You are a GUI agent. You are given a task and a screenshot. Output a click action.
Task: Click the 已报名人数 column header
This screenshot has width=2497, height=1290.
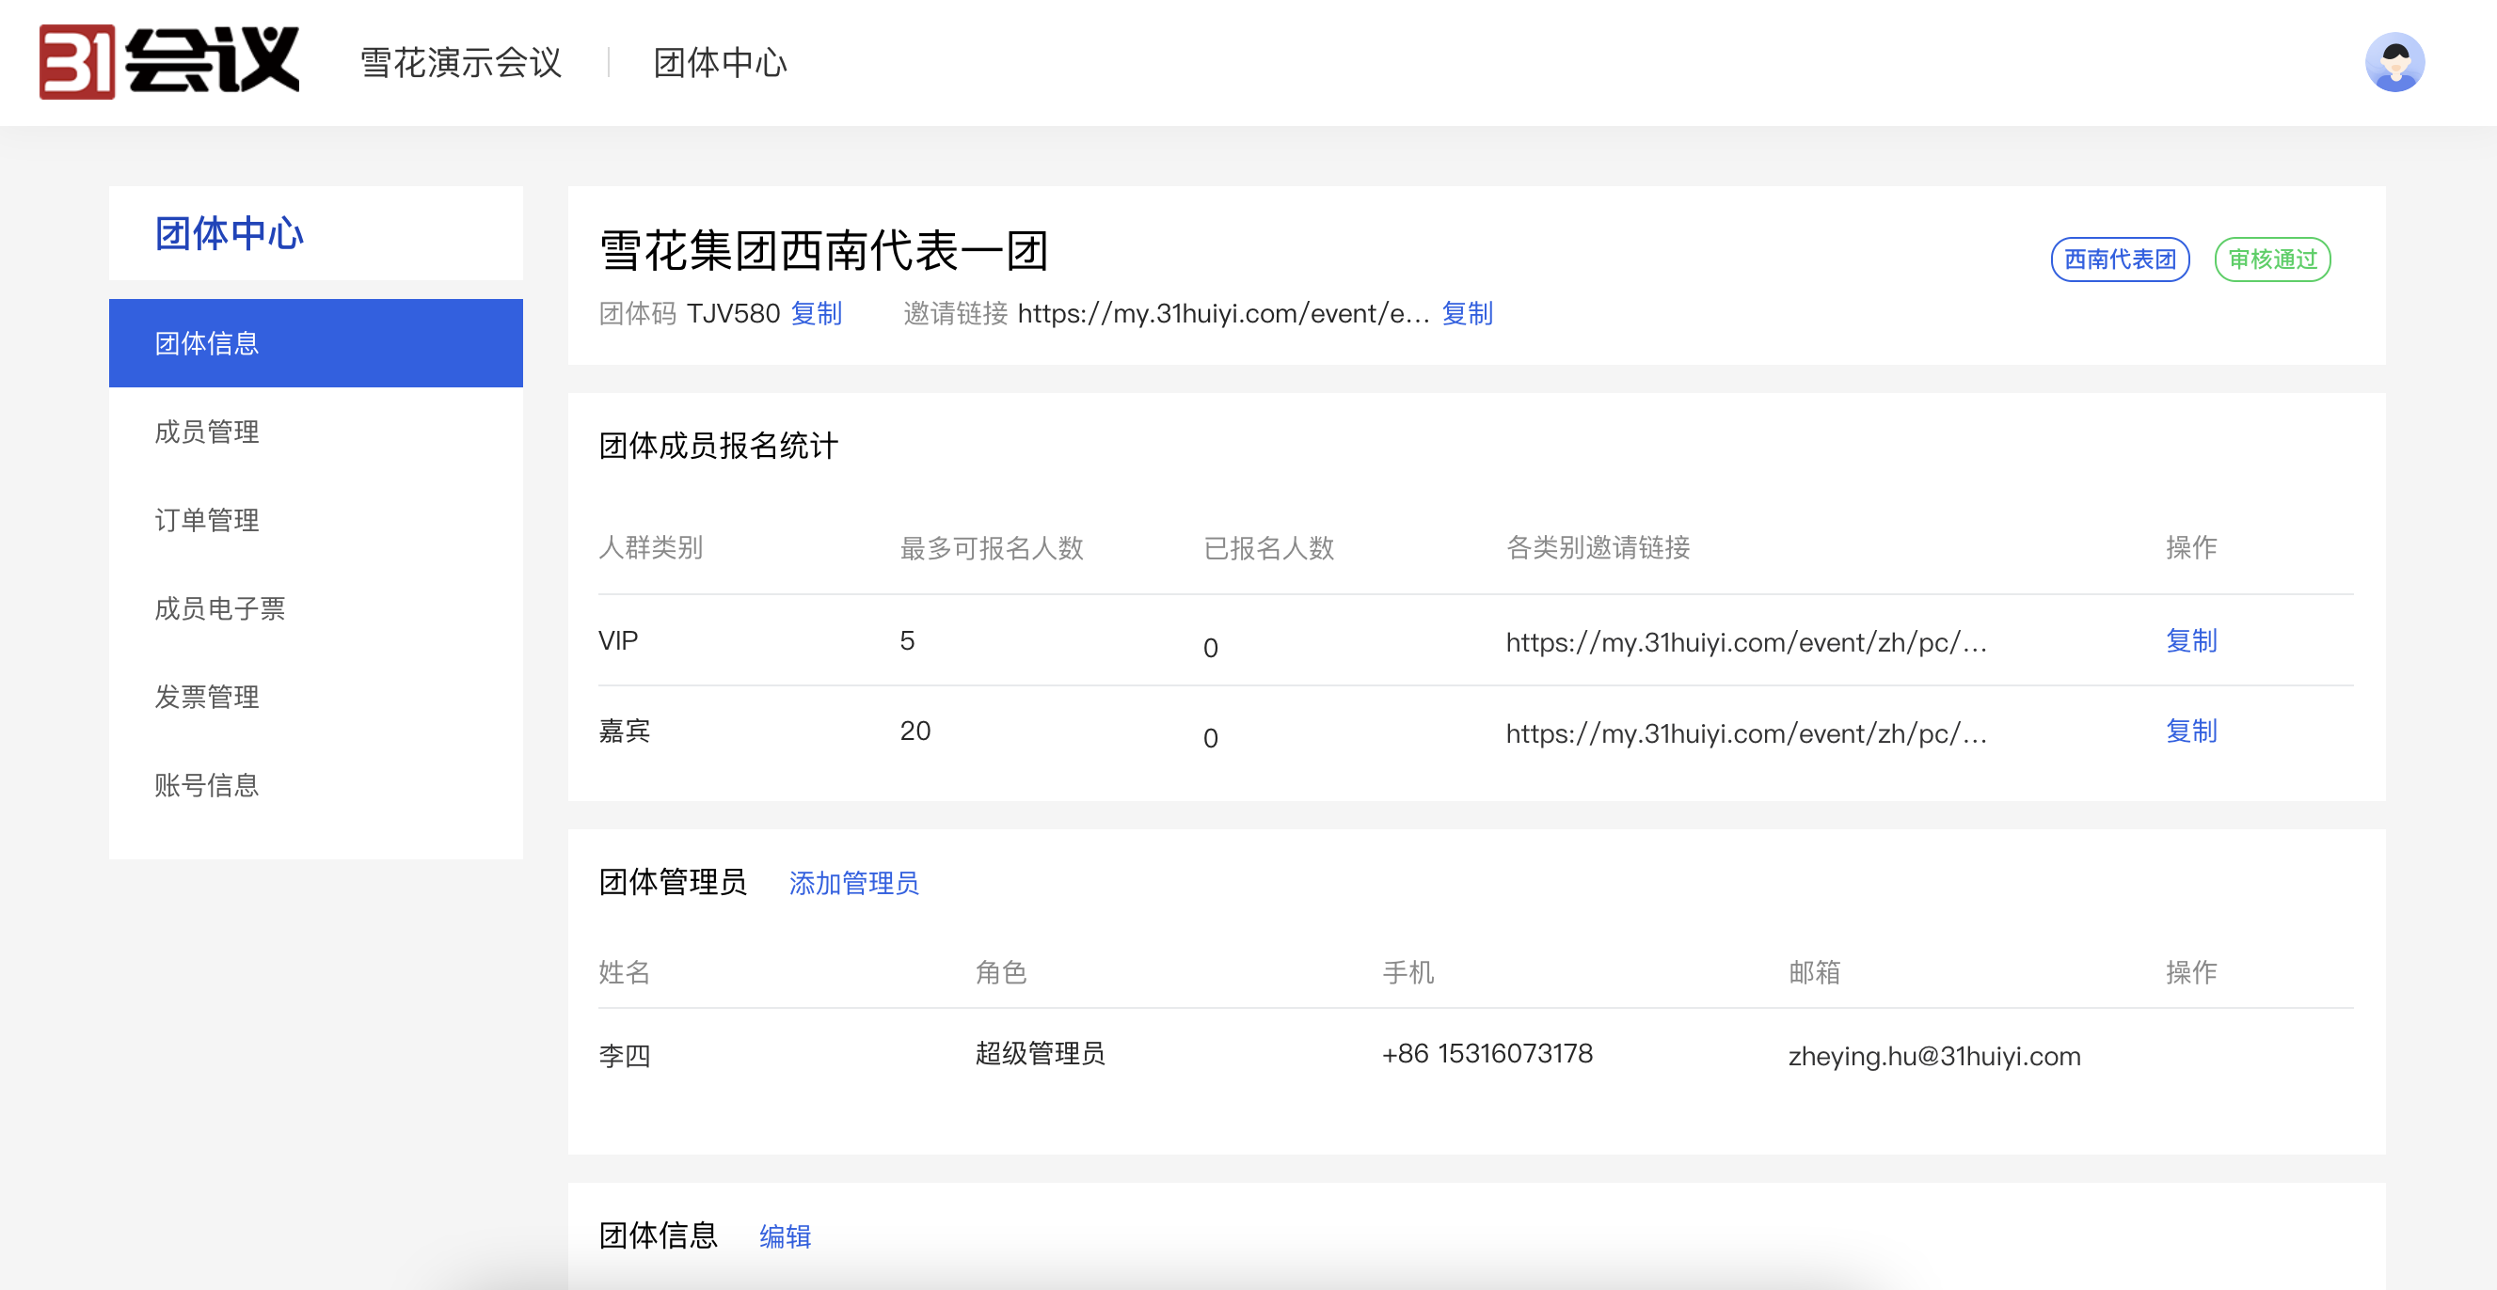pyautogui.click(x=1269, y=548)
